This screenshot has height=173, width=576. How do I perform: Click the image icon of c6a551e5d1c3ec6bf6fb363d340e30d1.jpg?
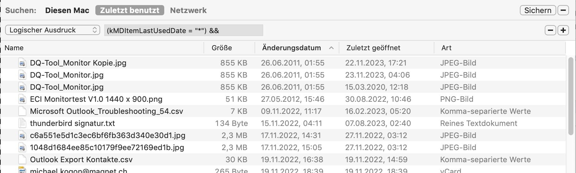[x=22, y=135]
